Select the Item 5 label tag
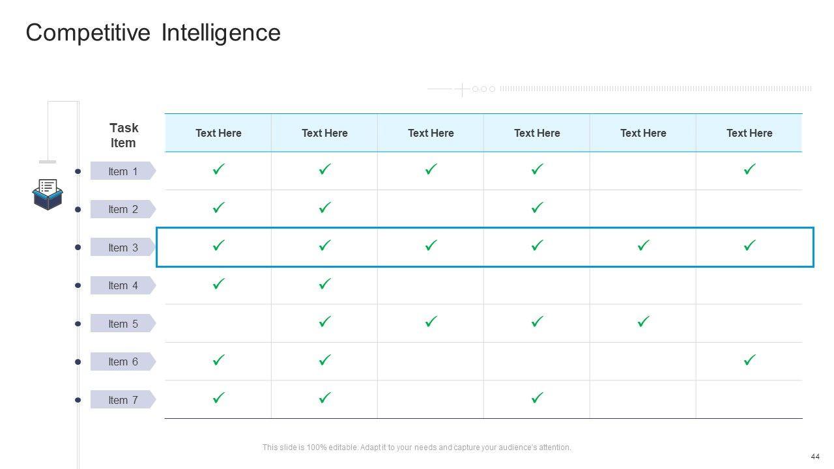The width and height of the screenshot is (834, 469). tap(122, 324)
